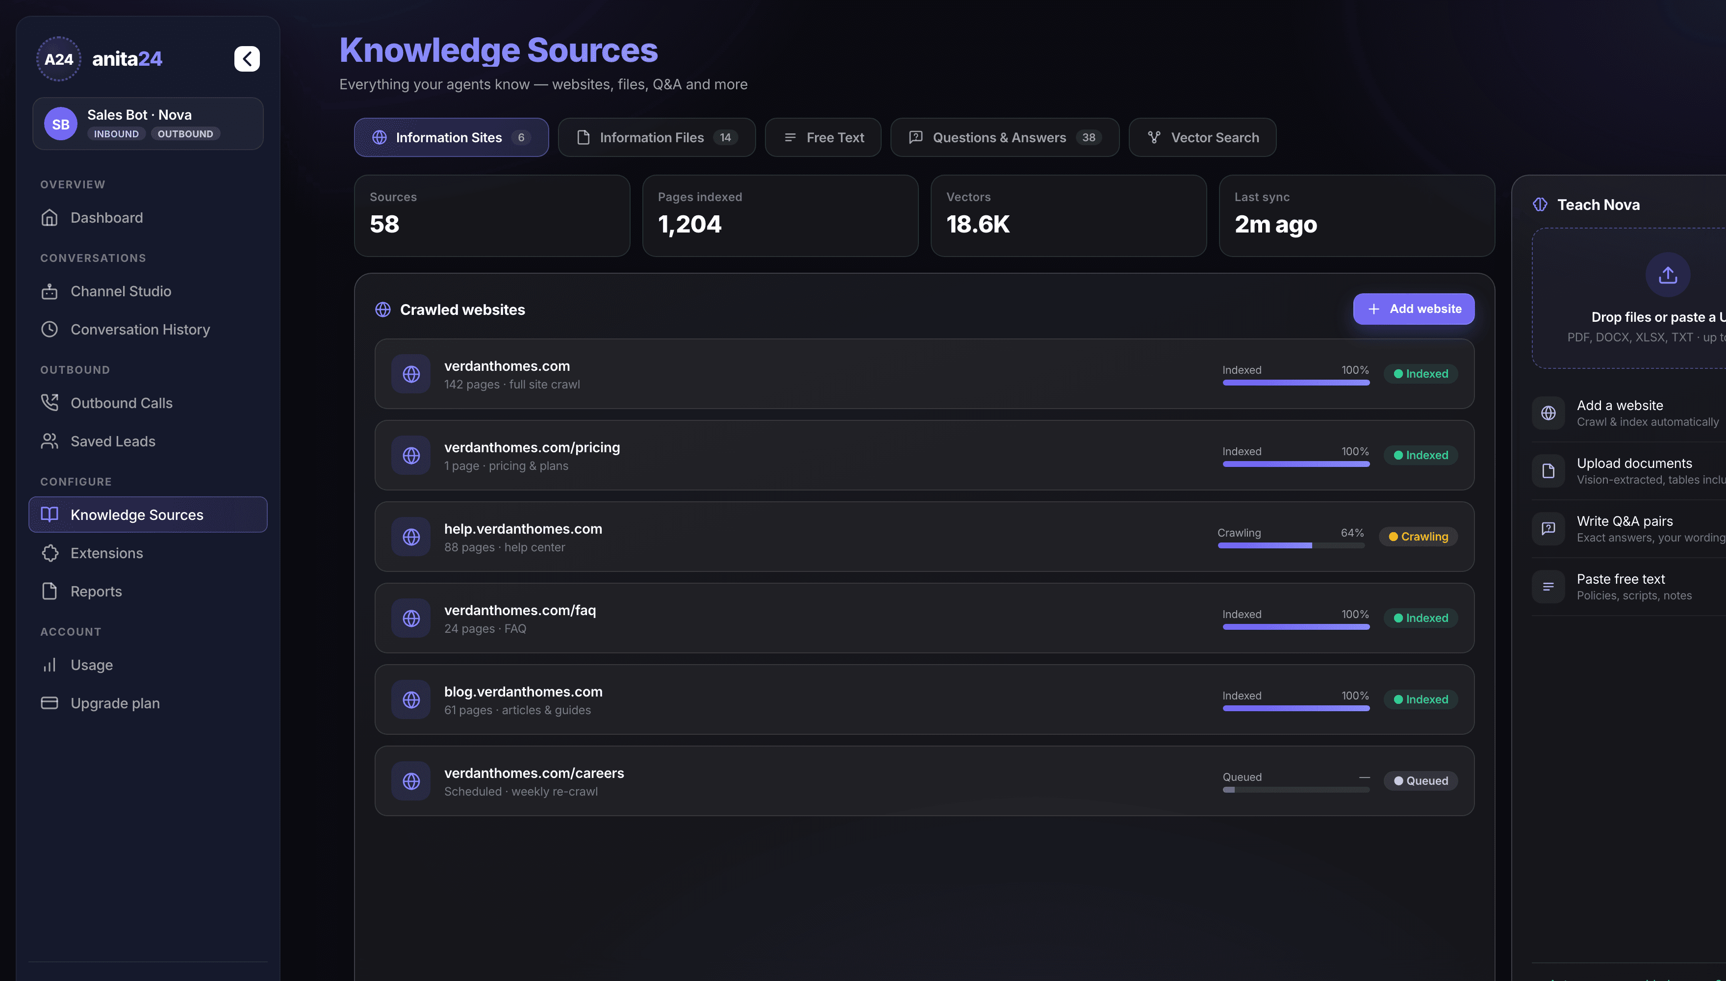Click the Paste free text lines icon
Viewport: 1726px width, 981px height.
[1548, 586]
